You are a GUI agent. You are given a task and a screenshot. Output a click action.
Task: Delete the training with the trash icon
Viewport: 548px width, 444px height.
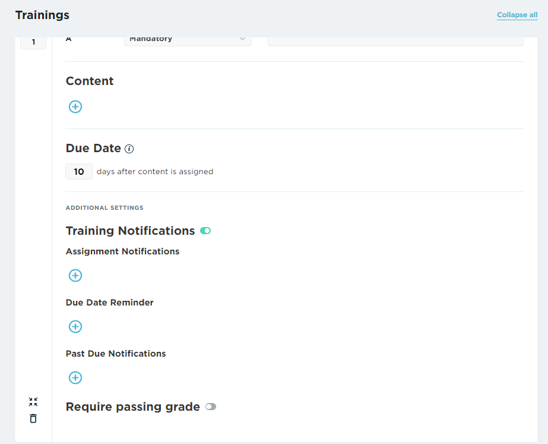point(33,418)
